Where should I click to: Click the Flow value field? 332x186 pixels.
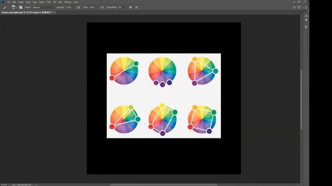tap(92, 7)
